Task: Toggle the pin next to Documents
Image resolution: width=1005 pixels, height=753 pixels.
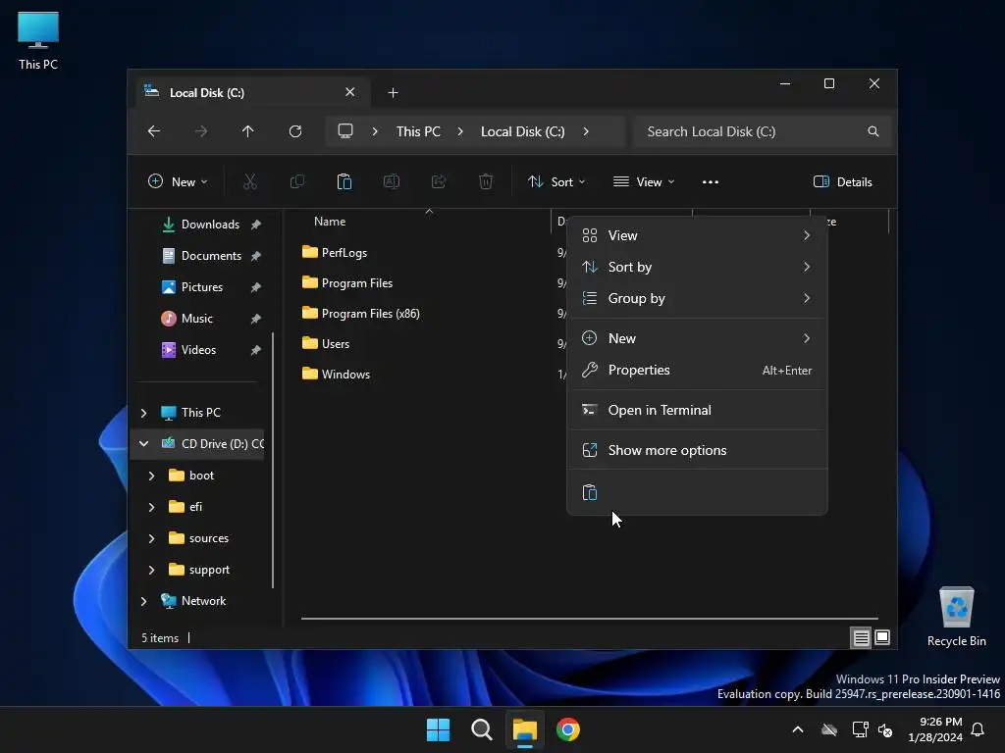Action: [256, 256]
